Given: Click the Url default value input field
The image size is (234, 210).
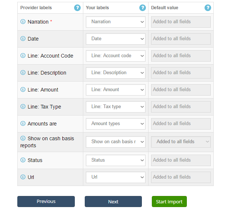Looking at the screenshot, I should [x=181, y=177].
